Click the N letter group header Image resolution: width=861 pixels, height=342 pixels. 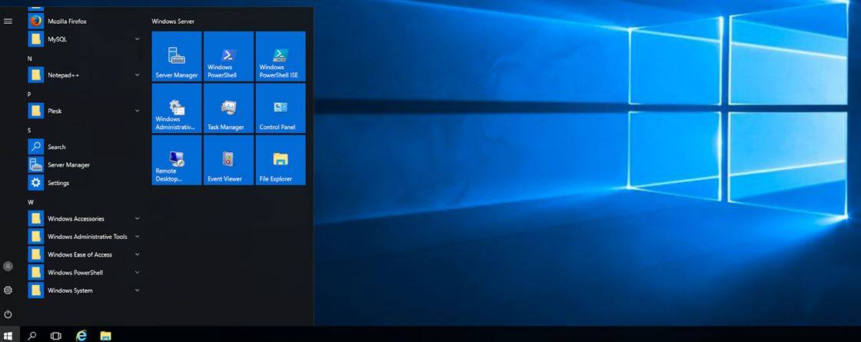click(x=30, y=58)
